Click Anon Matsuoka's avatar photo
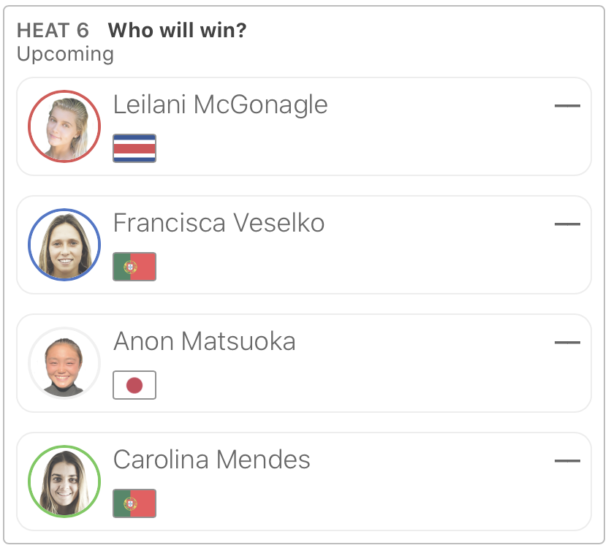Viewport: 611px width, 548px height. pyautogui.click(x=64, y=363)
